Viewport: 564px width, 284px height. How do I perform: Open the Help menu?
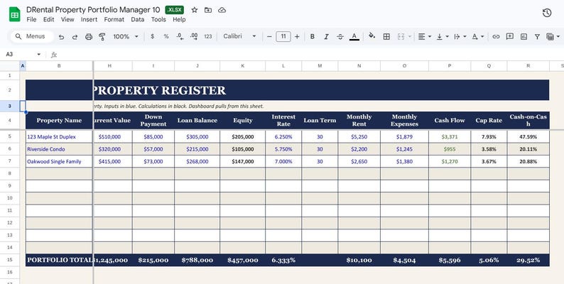[x=179, y=19]
